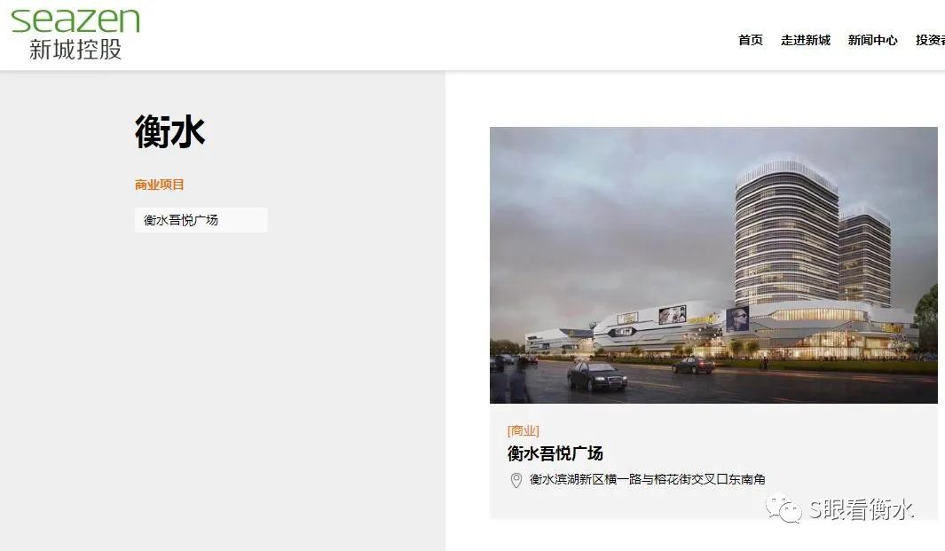Image resolution: width=945 pixels, height=551 pixels.
Task: Click the 商业项目 category label
Action: pyautogui.click(x=159, y=185)
